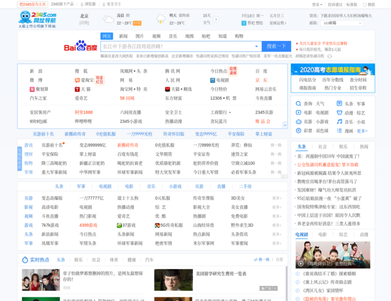
Task: Expand the 163邮箱 mailbox dropdown
Action: point(359,23)
